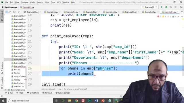Open PowerPoint from the taskbar
This screenshot has height=103, width=184.
[103, 100]
